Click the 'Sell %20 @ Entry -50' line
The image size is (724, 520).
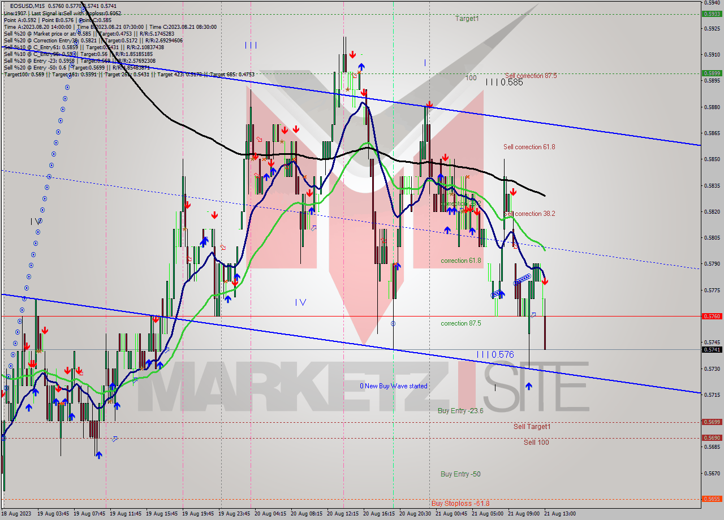(x=76, y=67)
